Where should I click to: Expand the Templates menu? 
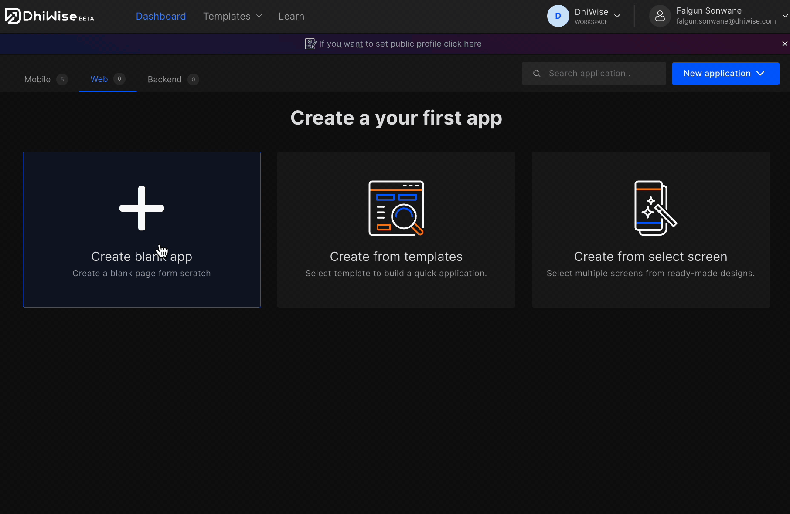point(232,16)
